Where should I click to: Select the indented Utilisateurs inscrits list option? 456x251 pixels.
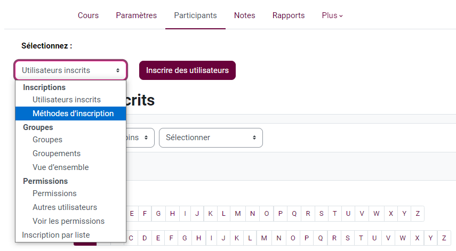(67, 100)
